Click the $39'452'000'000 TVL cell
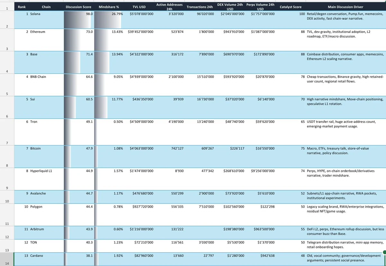 pyautogui.click(x=139, y=40)
